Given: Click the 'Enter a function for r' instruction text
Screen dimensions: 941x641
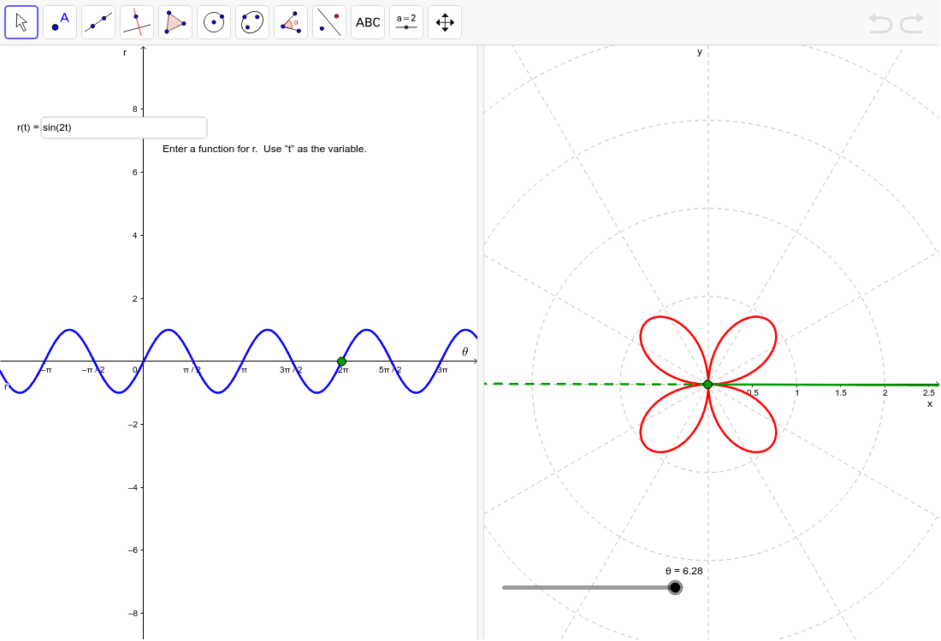Looking at the screenshot, I should [x=264, y=149].
